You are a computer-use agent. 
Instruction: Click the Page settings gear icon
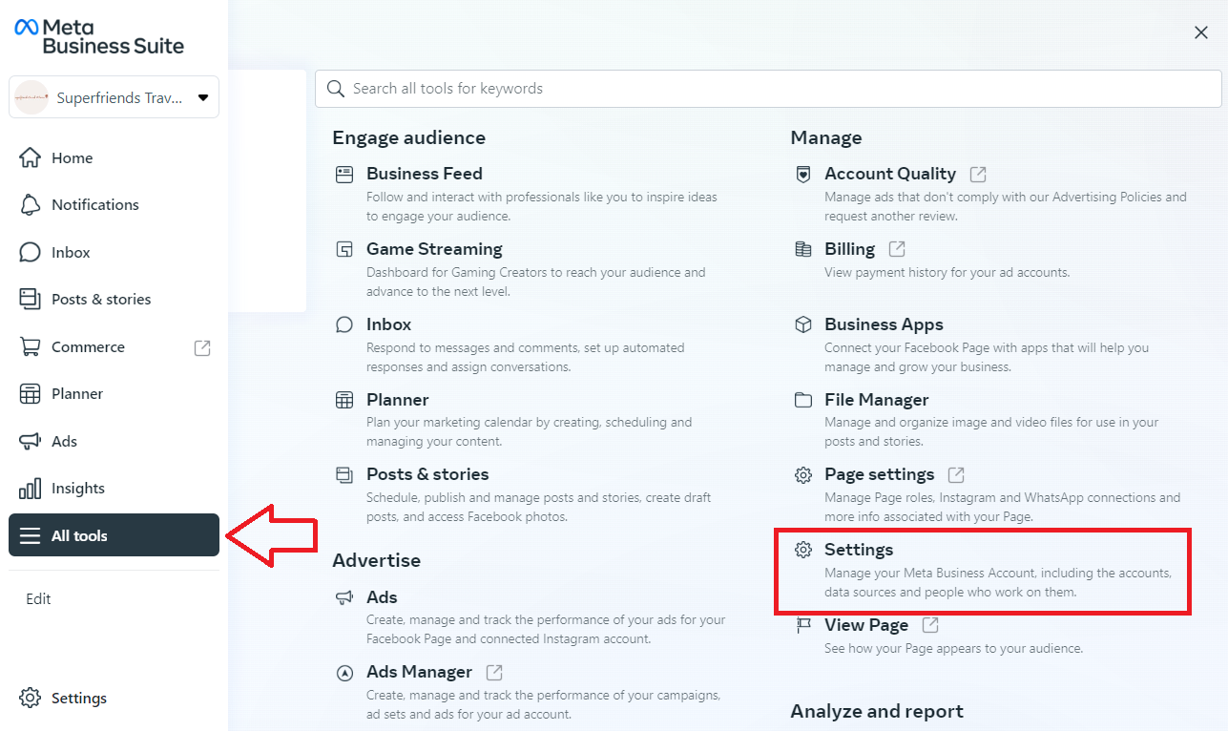803,474
